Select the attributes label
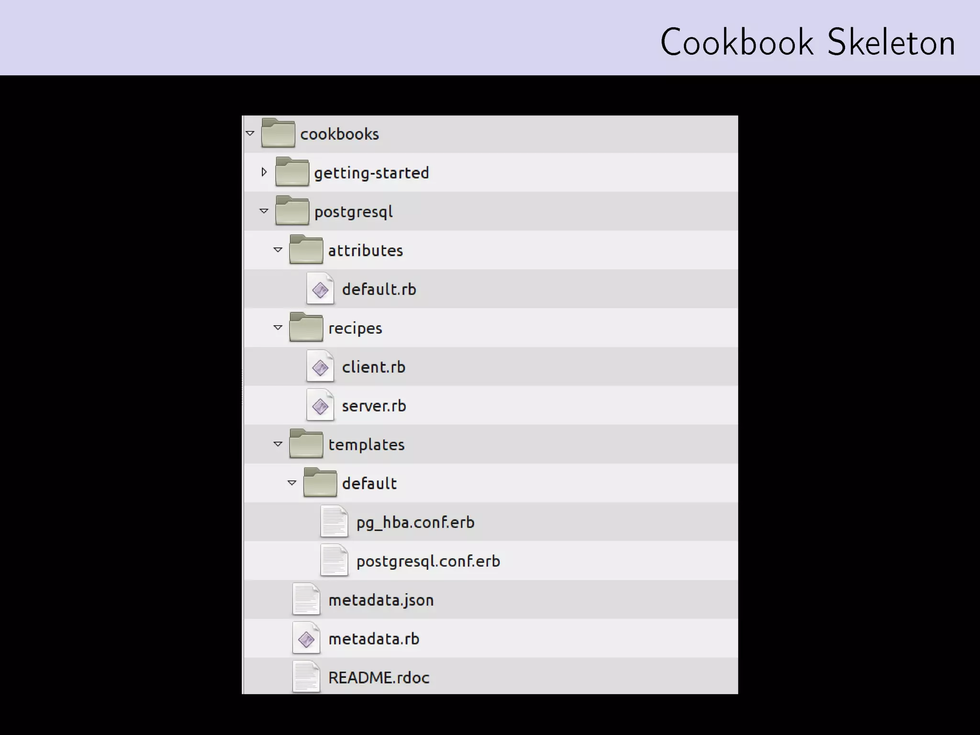The image size is (980, 735). (x=366, y=250)
